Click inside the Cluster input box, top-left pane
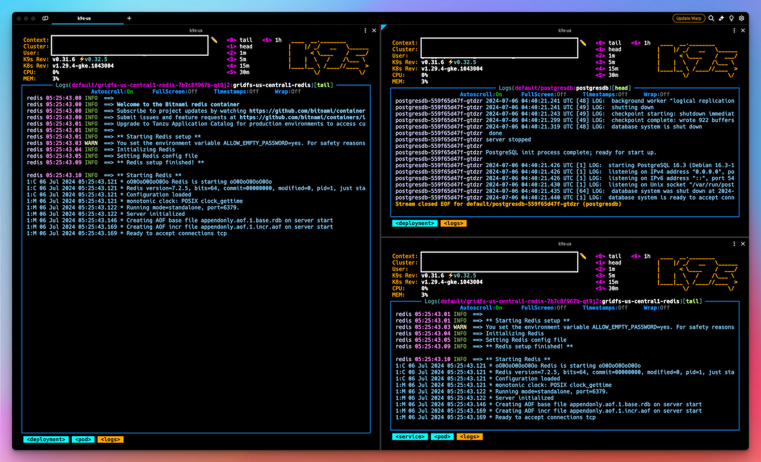The width and height of the screenshot is (761, 462). pyautogui.click(x=129, y=46)
